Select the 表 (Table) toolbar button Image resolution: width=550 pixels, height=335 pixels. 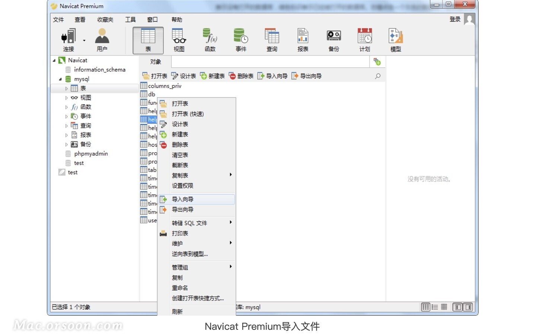[x=148, y=40]
